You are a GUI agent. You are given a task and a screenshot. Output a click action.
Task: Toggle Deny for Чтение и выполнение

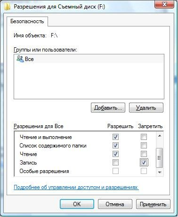(x=144, y=137)
